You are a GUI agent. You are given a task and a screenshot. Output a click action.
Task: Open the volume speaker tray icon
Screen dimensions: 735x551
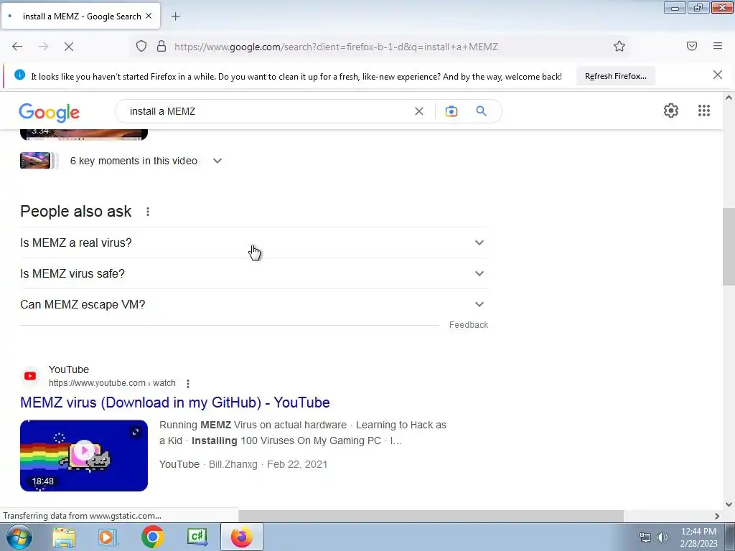(662, 537)
